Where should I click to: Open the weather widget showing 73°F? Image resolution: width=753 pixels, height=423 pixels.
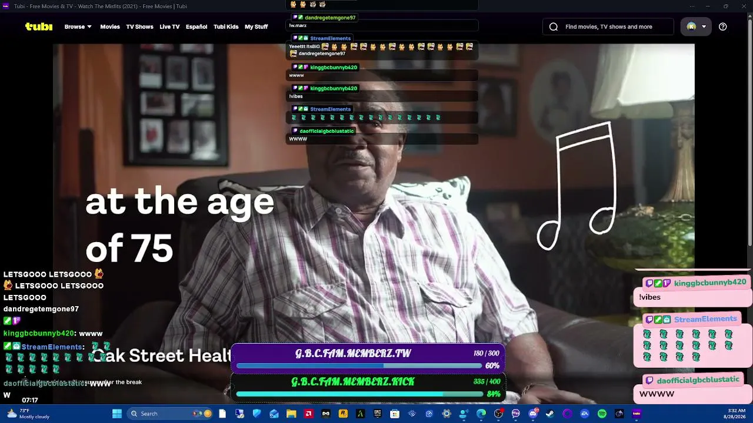(28, 414)
